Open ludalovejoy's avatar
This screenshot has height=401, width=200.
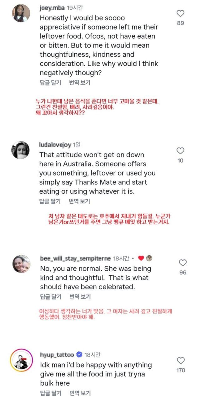pos(21,150)
